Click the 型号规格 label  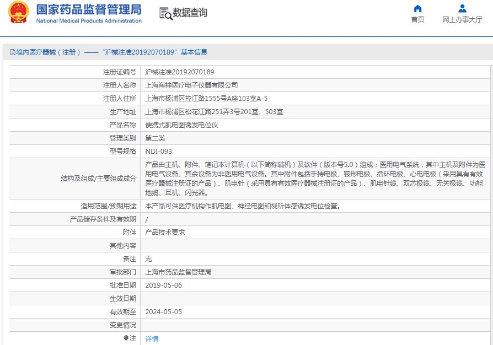(123, 151)
